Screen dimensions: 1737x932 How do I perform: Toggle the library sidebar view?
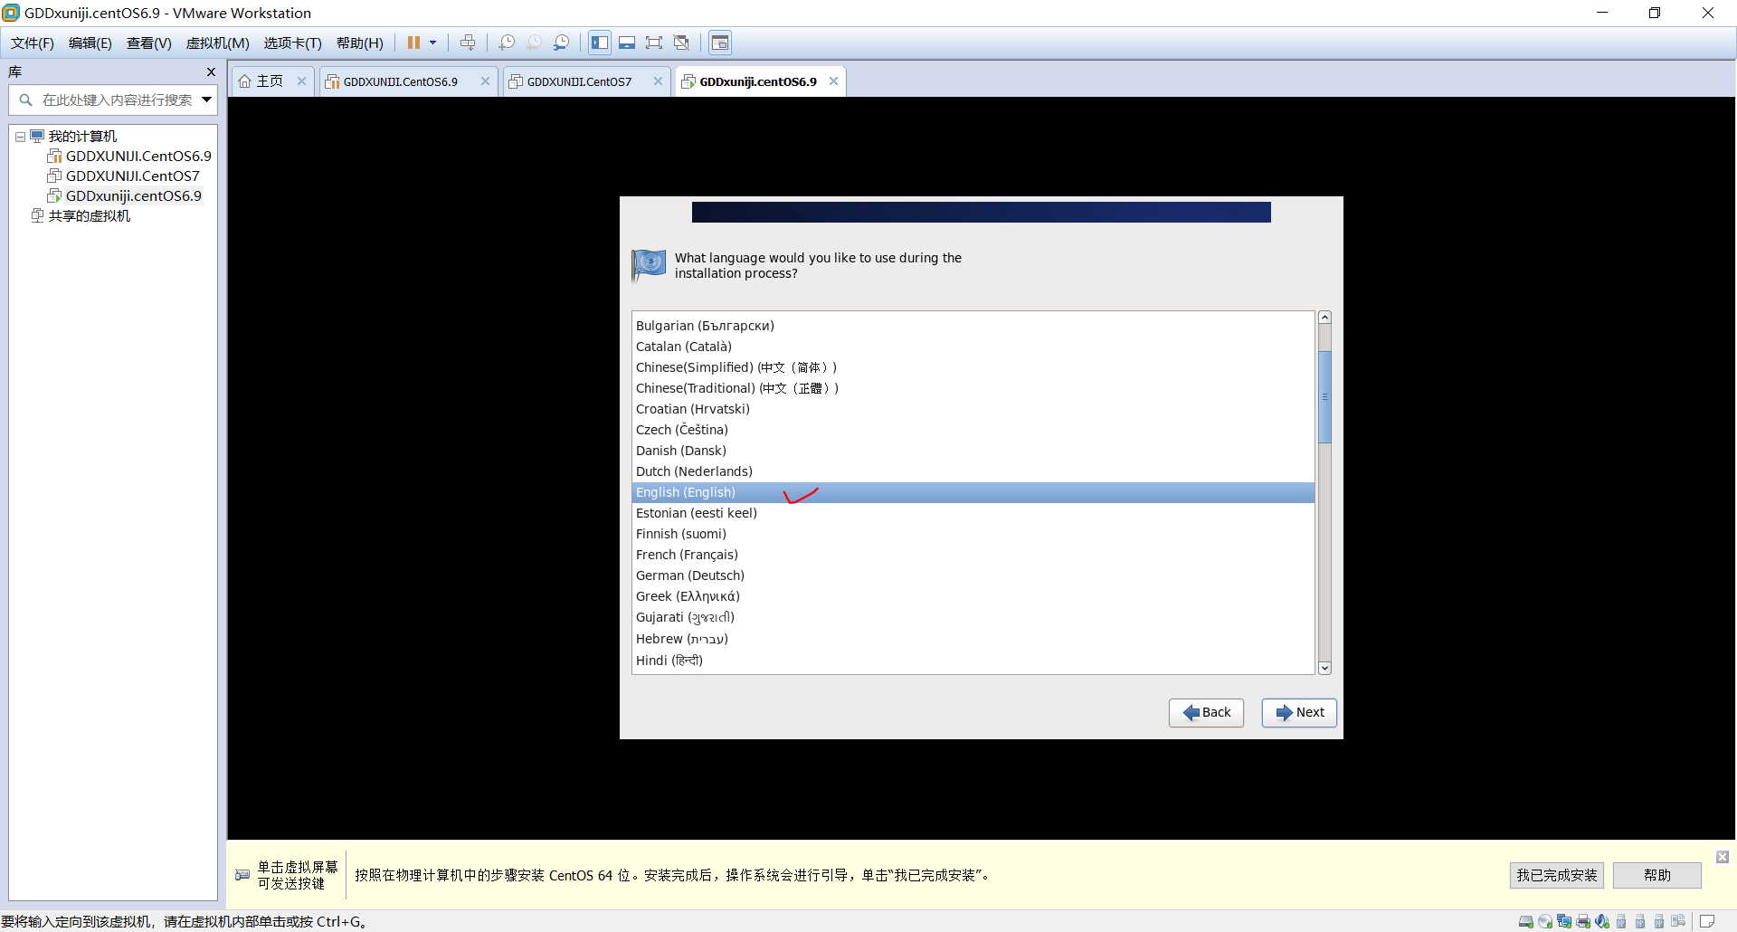[x=600, y=43]
